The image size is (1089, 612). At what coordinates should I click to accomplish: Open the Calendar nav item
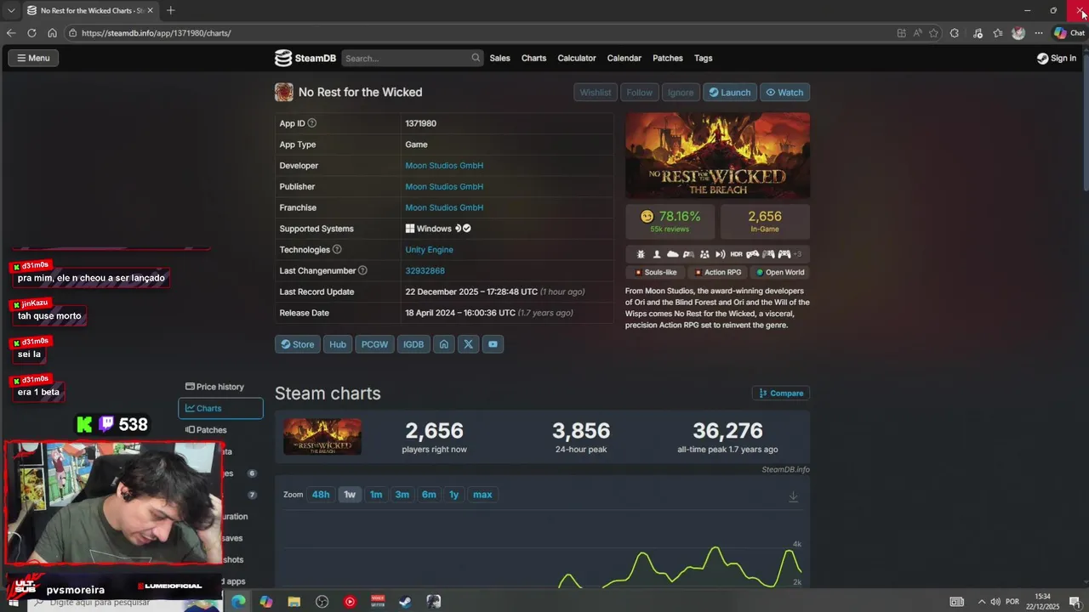pos(624,58)
